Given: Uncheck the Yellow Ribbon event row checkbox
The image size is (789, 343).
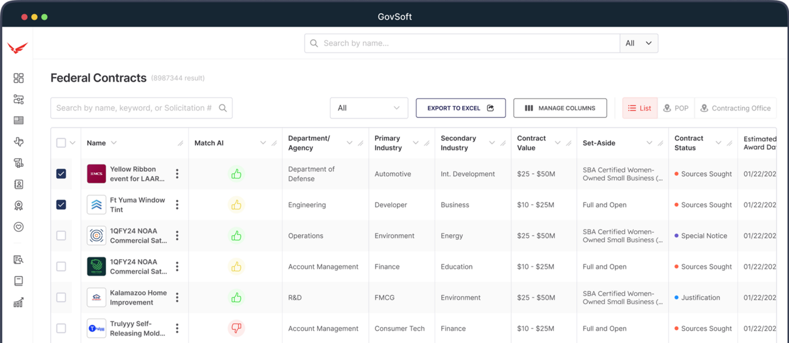Looking at the screenshot, I should [61, 174].
